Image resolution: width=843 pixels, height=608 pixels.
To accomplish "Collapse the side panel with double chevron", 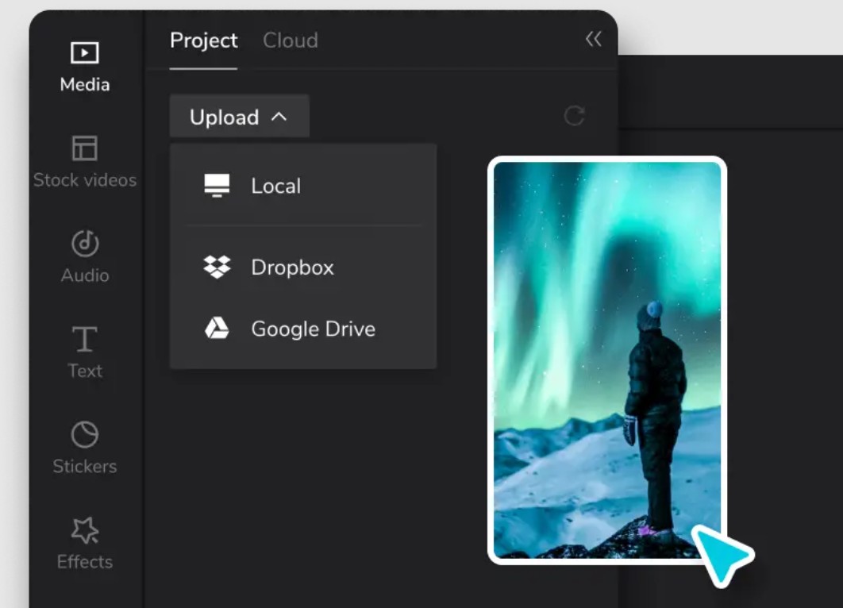I will tap(593, 39).
